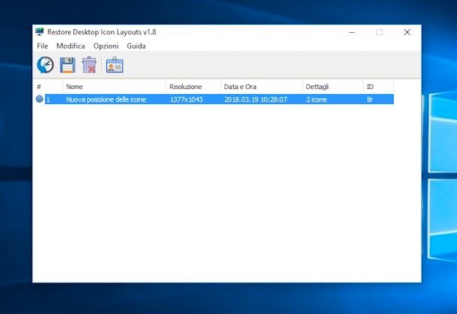The height and width of the screenshot is (314, 457).
Task: Open the Opzioni menu
Action: tap(106, 46)
